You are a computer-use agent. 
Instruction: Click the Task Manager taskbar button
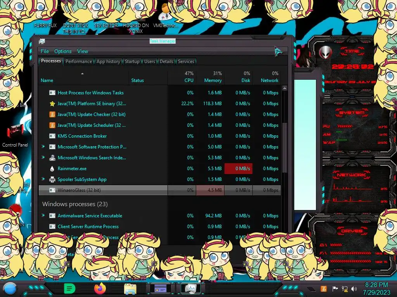pos(190,288)
